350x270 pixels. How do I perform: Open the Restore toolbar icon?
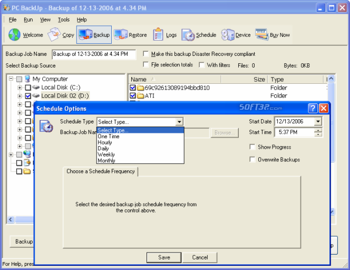click(x=121, y=34)
